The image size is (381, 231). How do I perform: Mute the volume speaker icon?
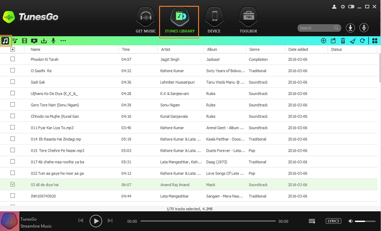click(x=351, y=221)
